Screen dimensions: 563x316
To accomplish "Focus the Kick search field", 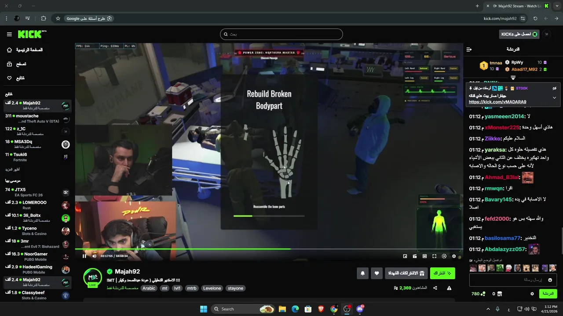I will coord(281,34).
